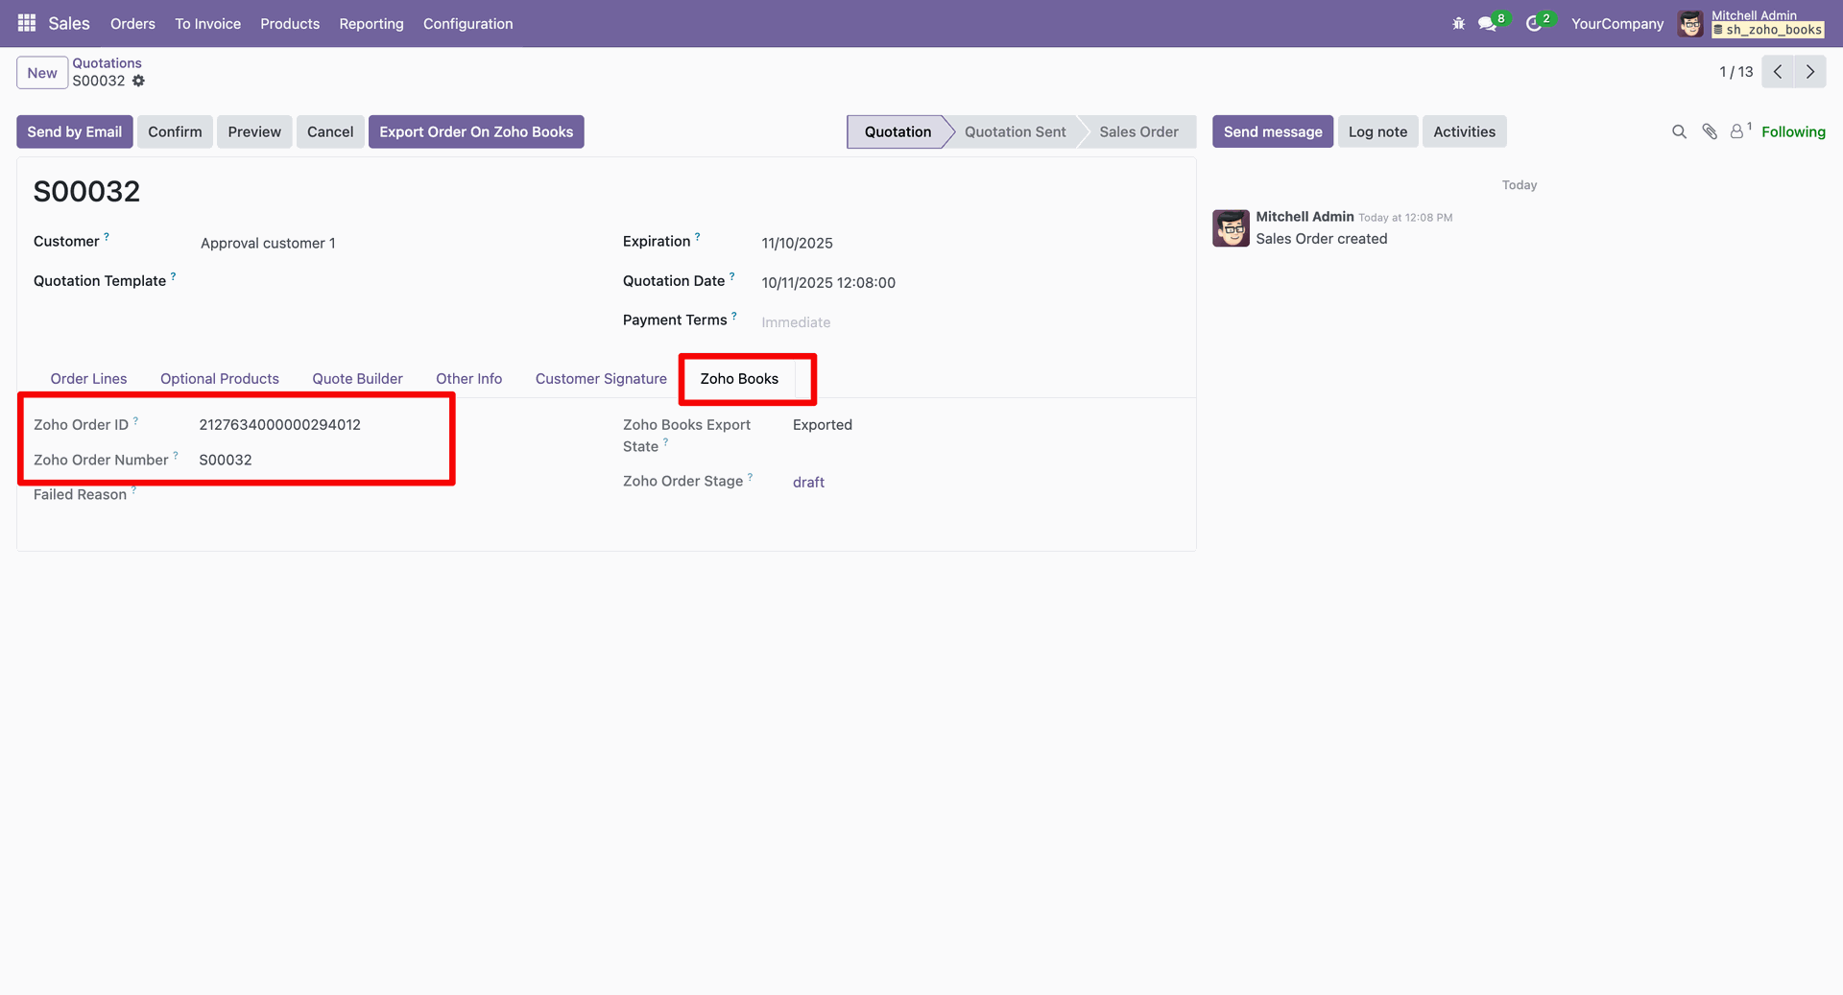Click the Expiration field help question mark
The height and width of the screenshot is (995, 1843).
point(698,236)
